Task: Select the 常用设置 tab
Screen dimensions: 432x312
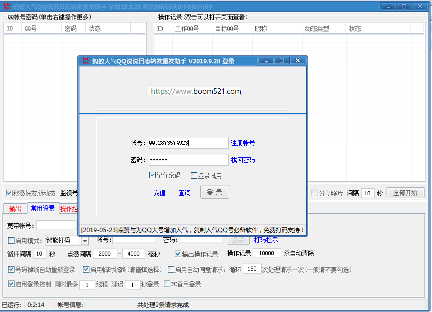Action: [x=43, y=208]
